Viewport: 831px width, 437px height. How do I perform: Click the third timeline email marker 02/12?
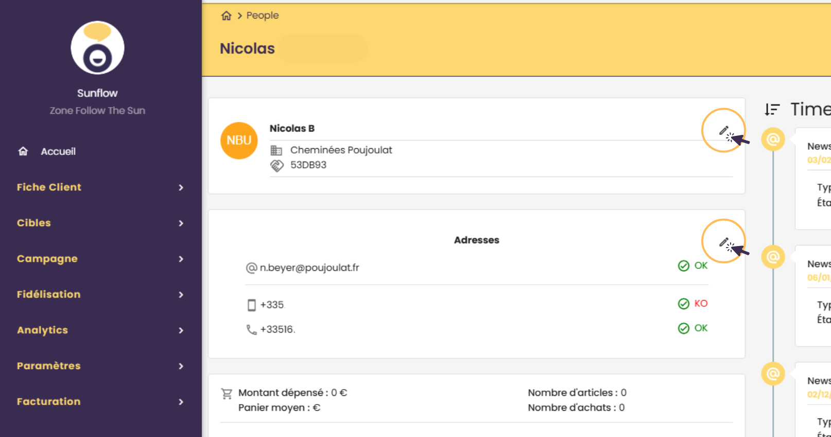click(773, 374)
